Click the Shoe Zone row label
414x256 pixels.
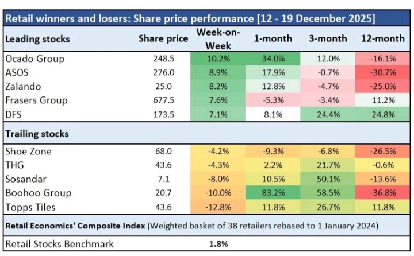[27, 152]
